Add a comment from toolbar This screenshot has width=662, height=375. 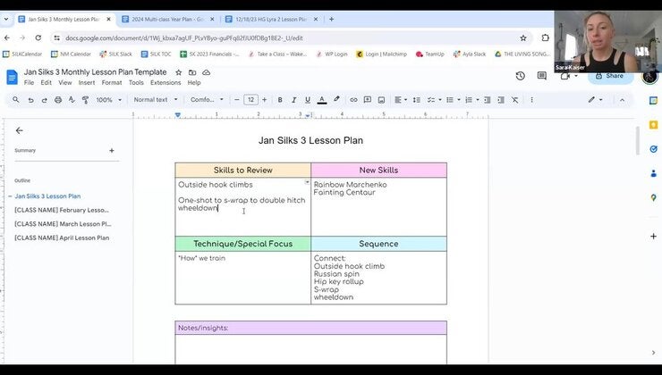(368, 100)
